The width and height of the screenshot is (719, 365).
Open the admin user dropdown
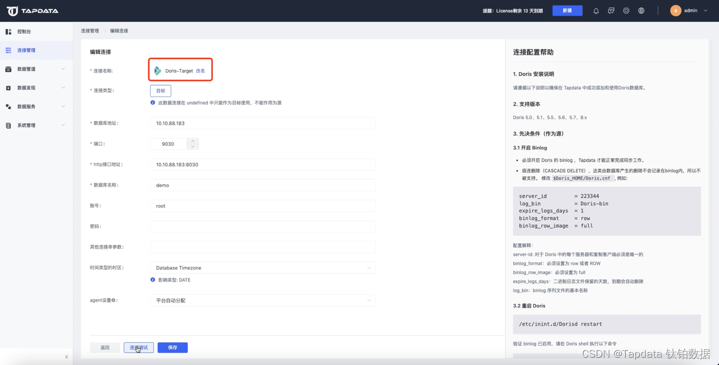pos(706,11)
